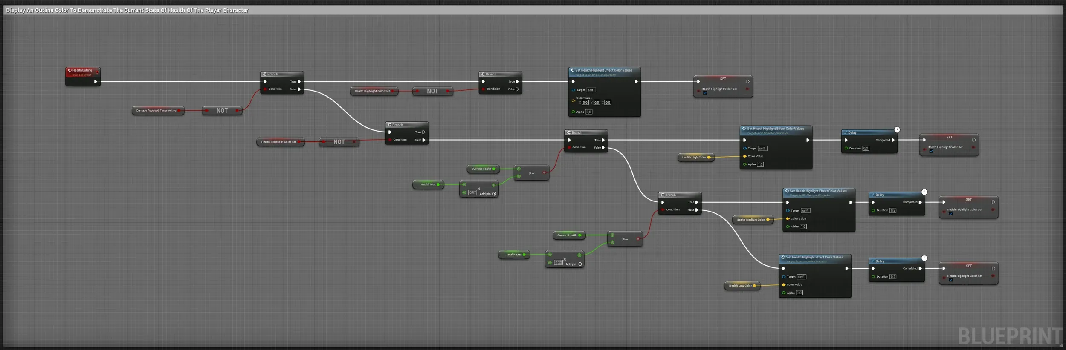
Task: Click green output pin of the 0.33 multiply node
Action: [579, 255]
